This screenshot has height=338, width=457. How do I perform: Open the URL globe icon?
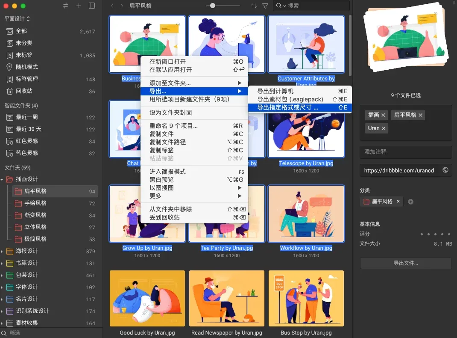click(x=445, y=170)
